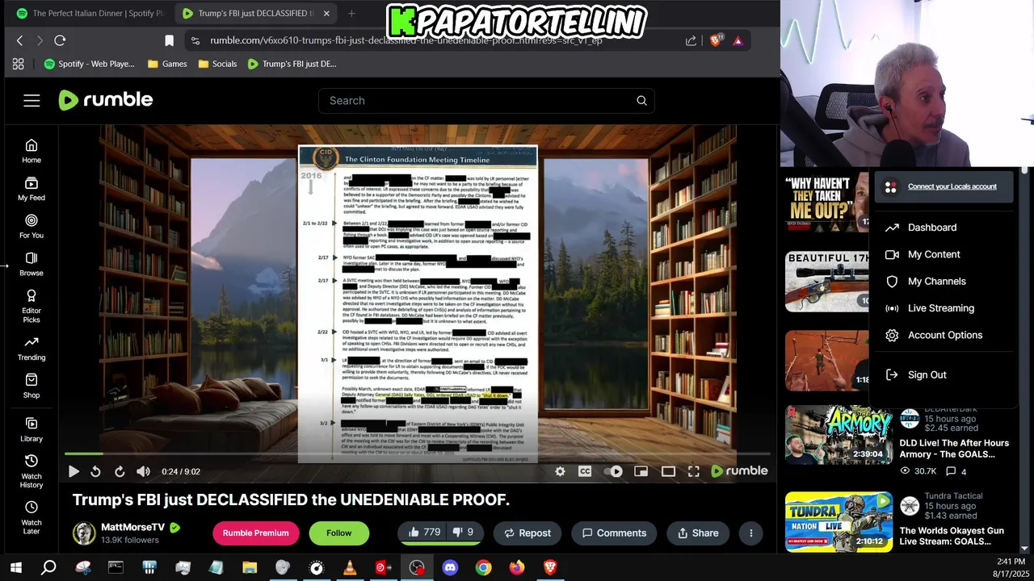The height and width of the screenshot is (581, 1034).
Task: Enable picture-in-picture mode
Action: (x=641, y=471)
